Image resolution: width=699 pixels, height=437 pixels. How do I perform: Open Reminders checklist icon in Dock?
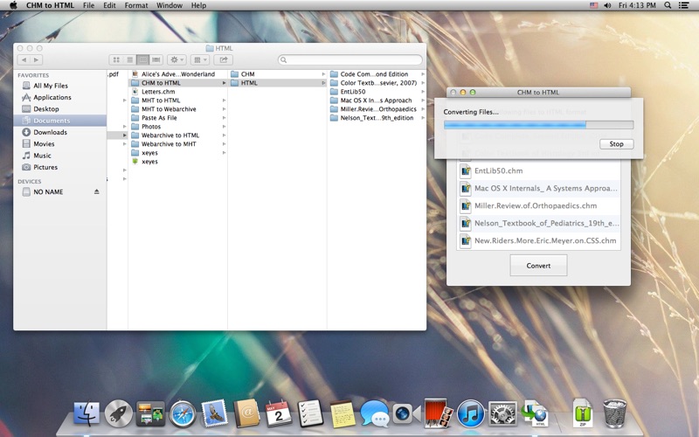(310, 413)
